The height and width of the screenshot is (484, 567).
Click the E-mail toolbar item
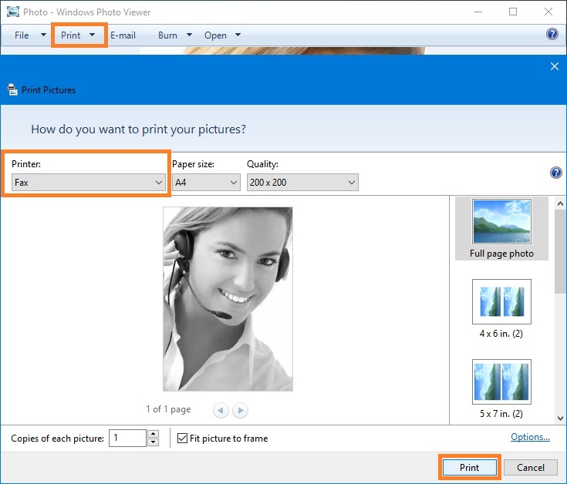[x=123, y=35]
